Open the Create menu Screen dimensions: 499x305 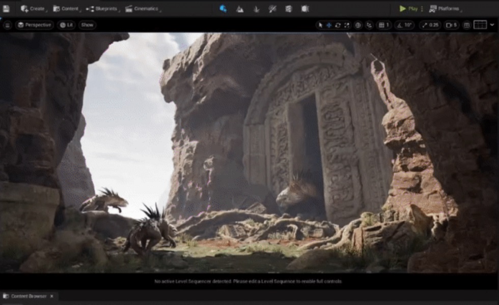[x=33, y=9]
